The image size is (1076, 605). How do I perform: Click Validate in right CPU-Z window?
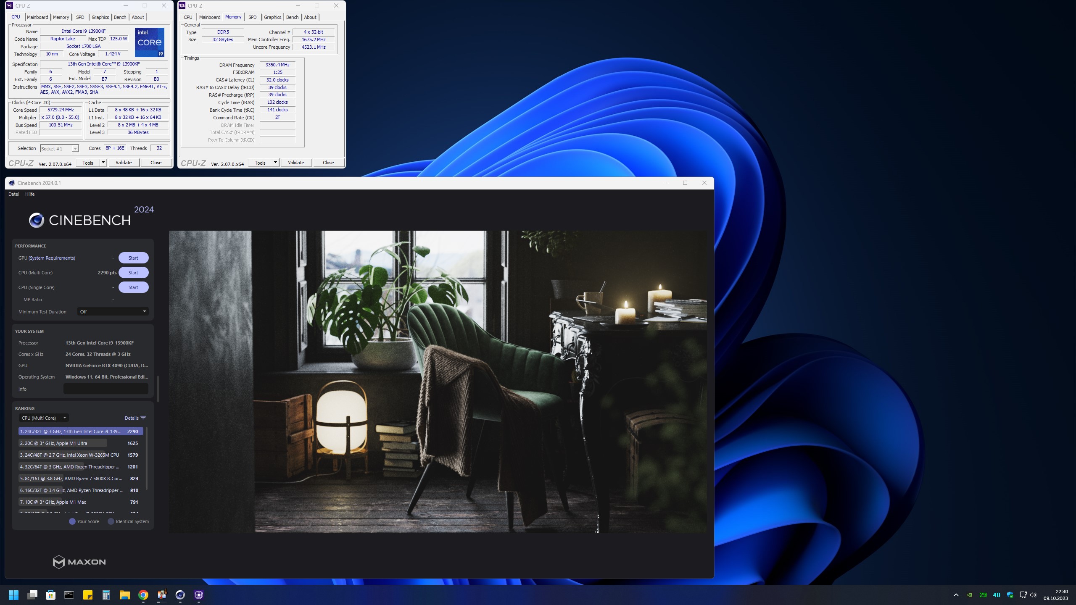coord(296,163)
